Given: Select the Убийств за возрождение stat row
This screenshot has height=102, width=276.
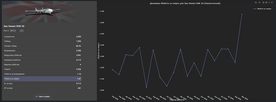Looking at the screenshot, I should click(43, 74).
